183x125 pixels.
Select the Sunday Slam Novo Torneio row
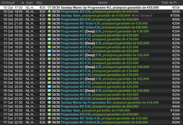point(92,16)
